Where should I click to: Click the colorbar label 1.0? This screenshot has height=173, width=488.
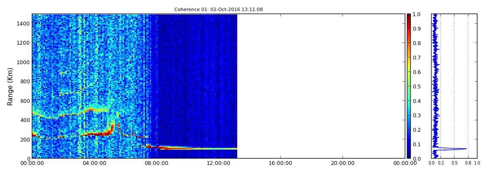(x=416, y=14)
